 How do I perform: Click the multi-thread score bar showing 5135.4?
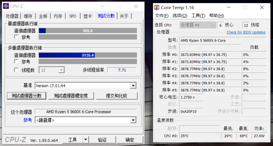(x=88, y=55)
